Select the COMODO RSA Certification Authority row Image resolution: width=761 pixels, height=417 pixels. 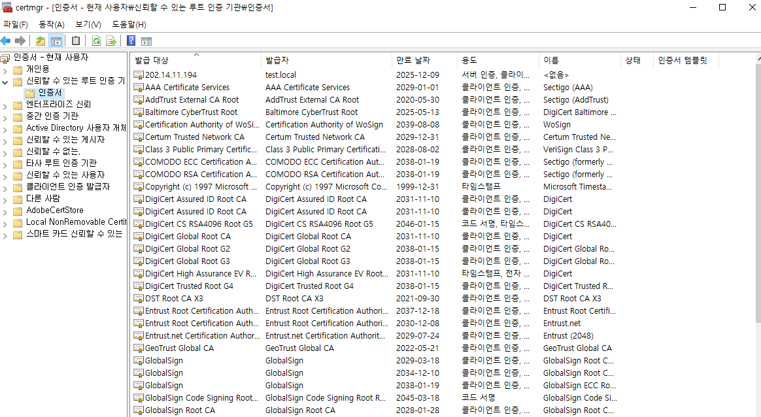[x=375, y=175]
